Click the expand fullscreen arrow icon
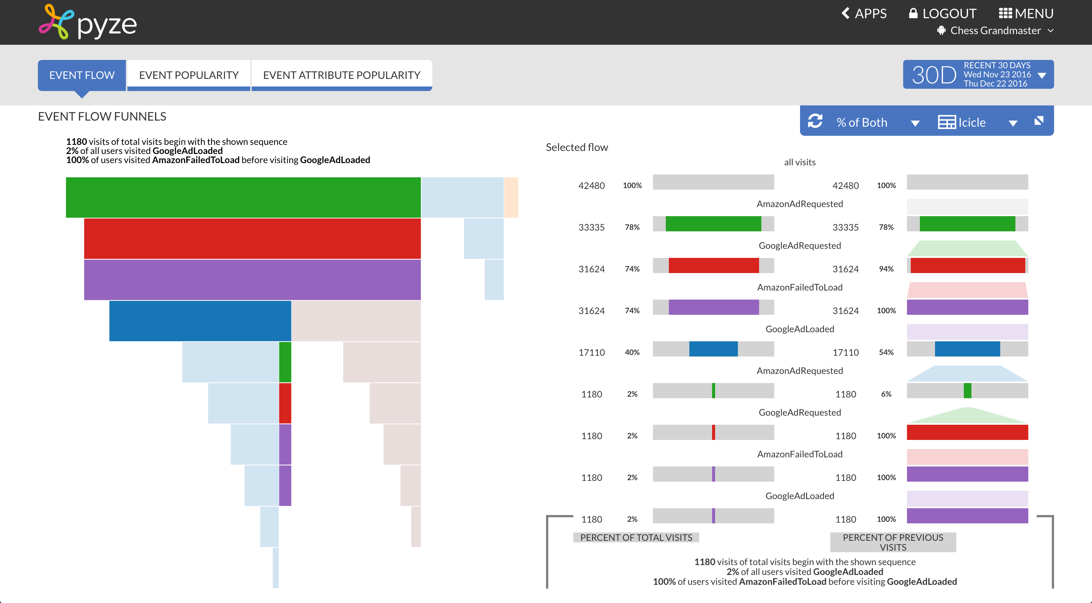 coord(1038,121)
